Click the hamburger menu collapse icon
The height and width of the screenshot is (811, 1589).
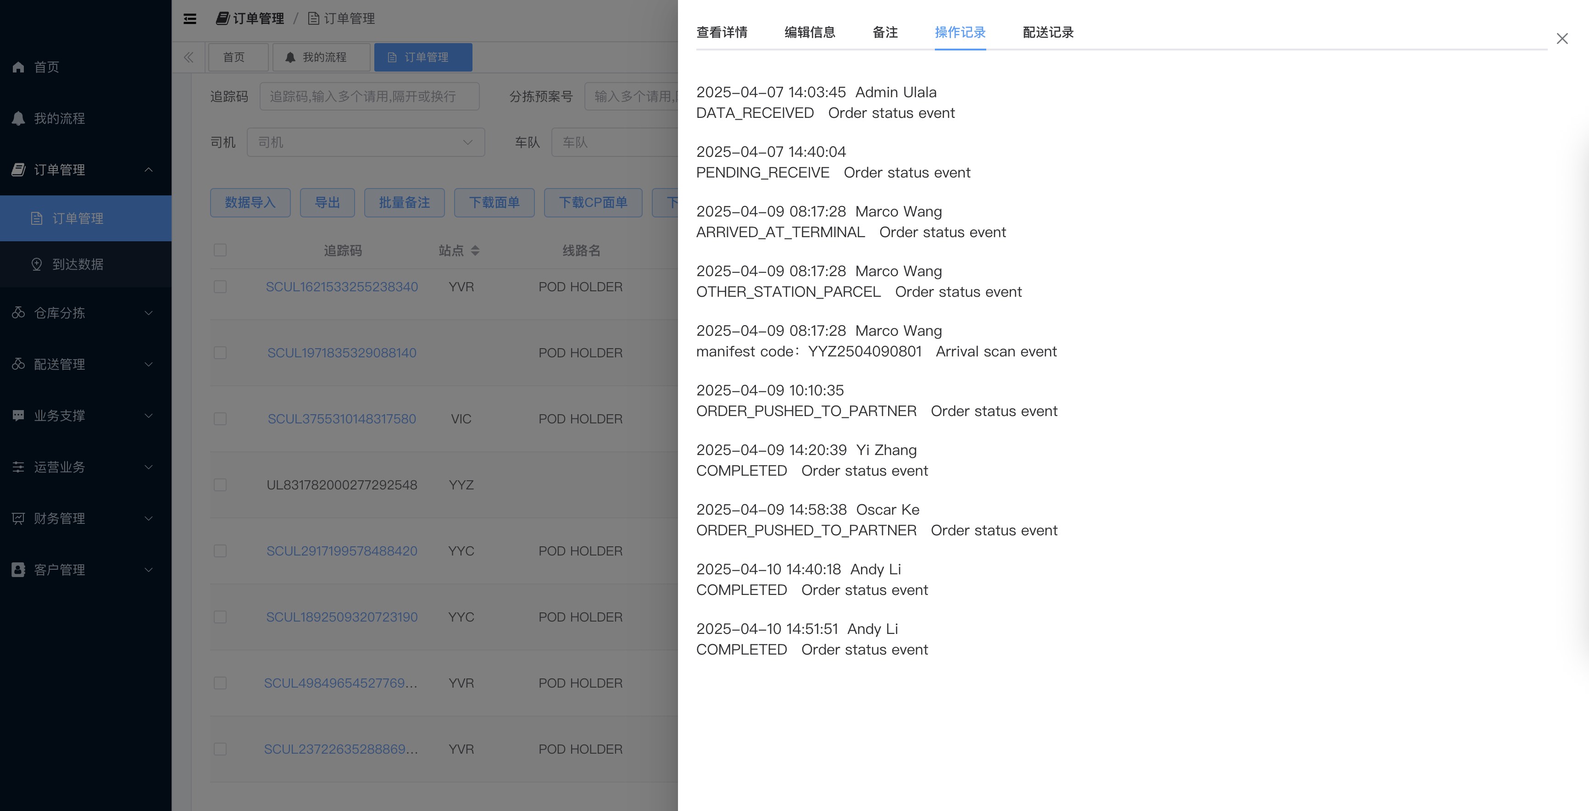click(190, 18)
